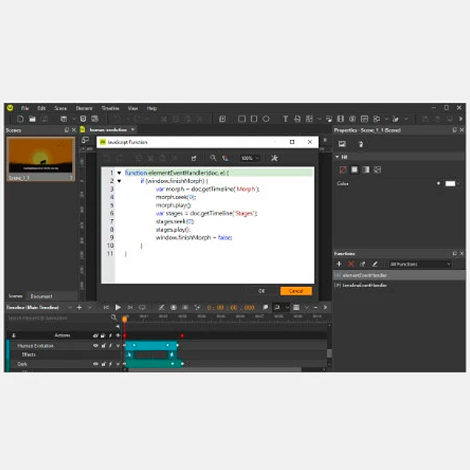Viewport: 470px width, 470px height.
Task: Add a new function in Functions panel
Action: [x=339, y=265]
